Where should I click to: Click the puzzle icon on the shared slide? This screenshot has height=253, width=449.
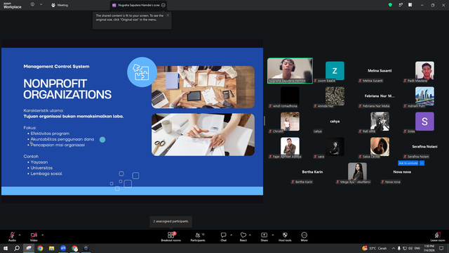point(142,72)
